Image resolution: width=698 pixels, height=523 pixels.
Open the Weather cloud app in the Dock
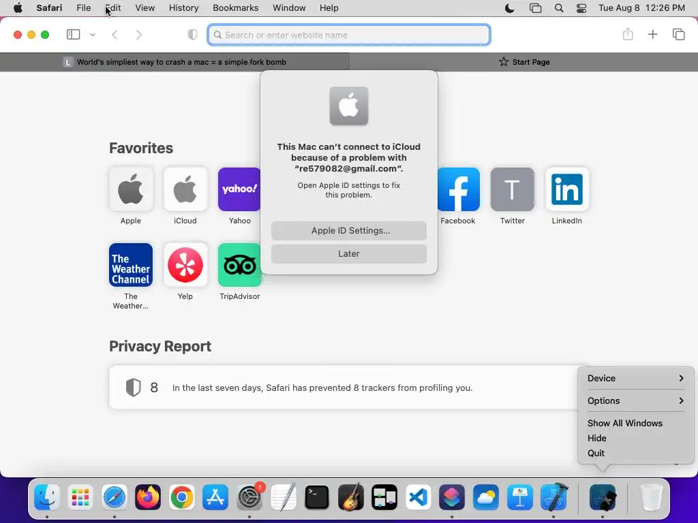tap(485, 497)
